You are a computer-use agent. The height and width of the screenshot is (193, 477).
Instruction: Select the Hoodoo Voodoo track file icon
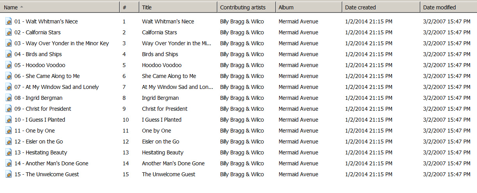coord(9,65)
